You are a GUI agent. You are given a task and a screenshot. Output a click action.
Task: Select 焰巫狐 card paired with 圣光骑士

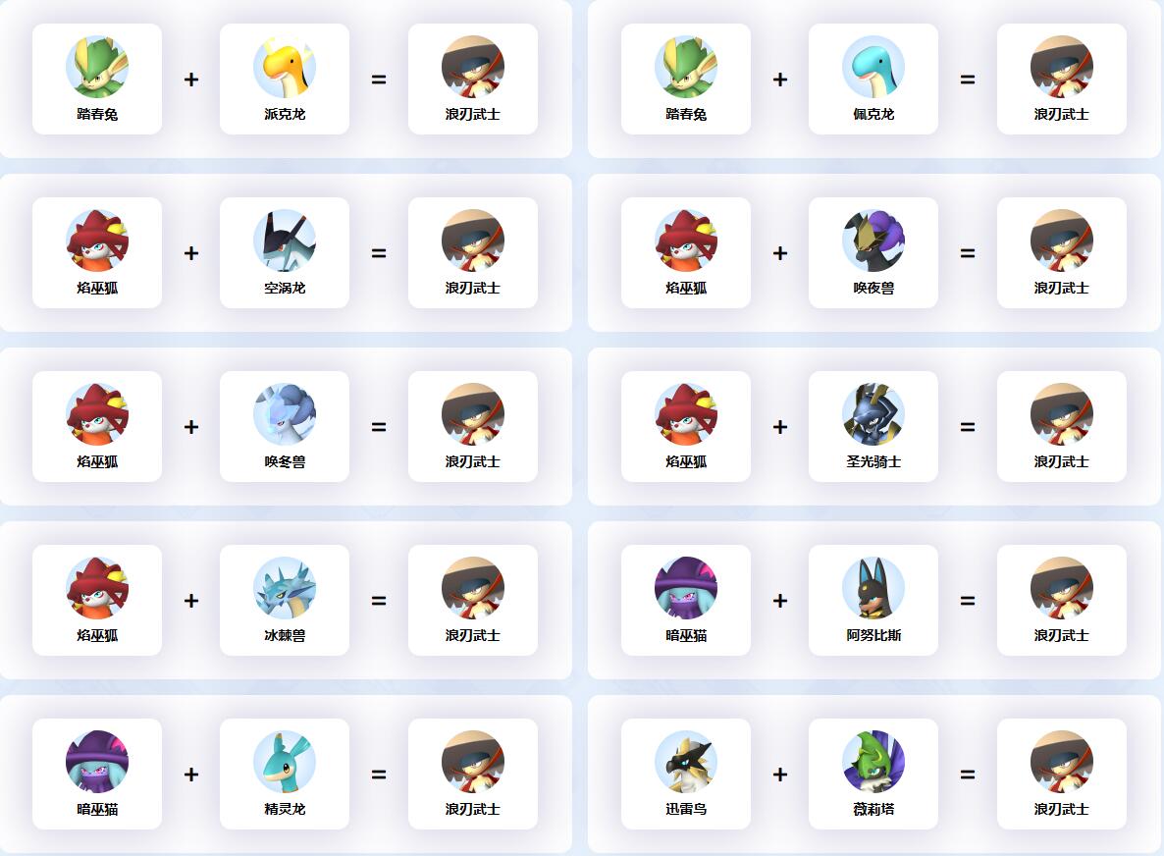686,427
